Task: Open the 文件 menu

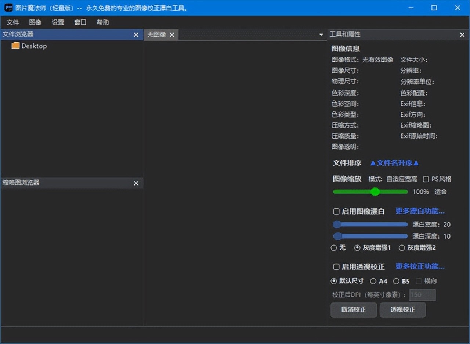Action: (x=12, y=22)
